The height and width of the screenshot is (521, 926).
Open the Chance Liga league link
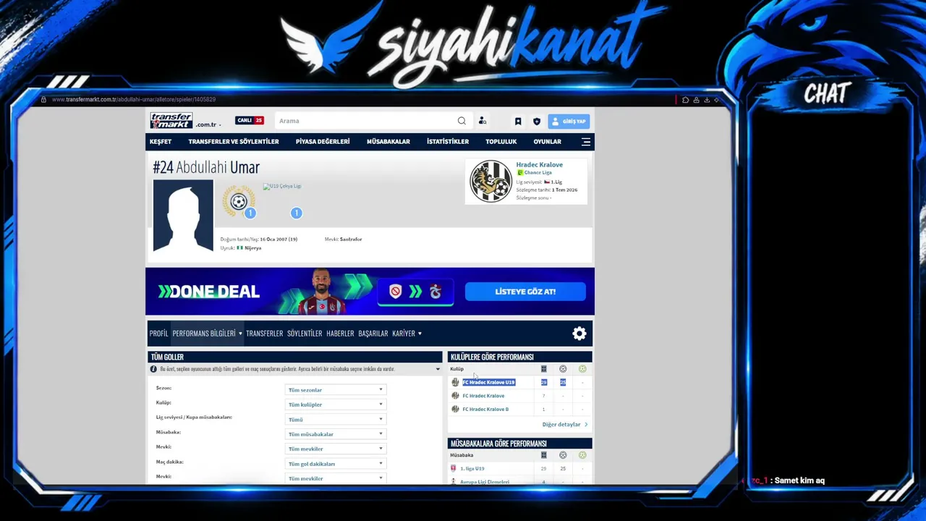pos(538,173)
